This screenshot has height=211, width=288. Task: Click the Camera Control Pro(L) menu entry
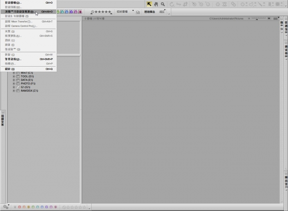[x=28, y=26]
